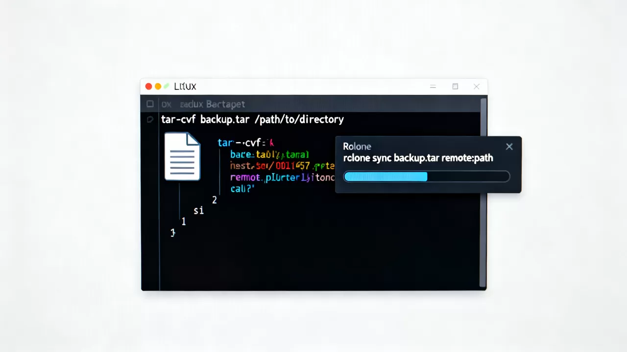Image resolution: width=627 pixels, height=352 pixels.
Task: Select the 'radux Bactapet' tab
Action: tap(212, 104)
